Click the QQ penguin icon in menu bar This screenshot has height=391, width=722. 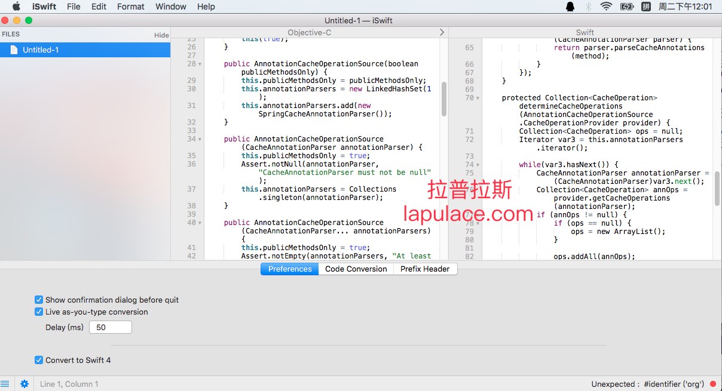click(x=570, y=7)
